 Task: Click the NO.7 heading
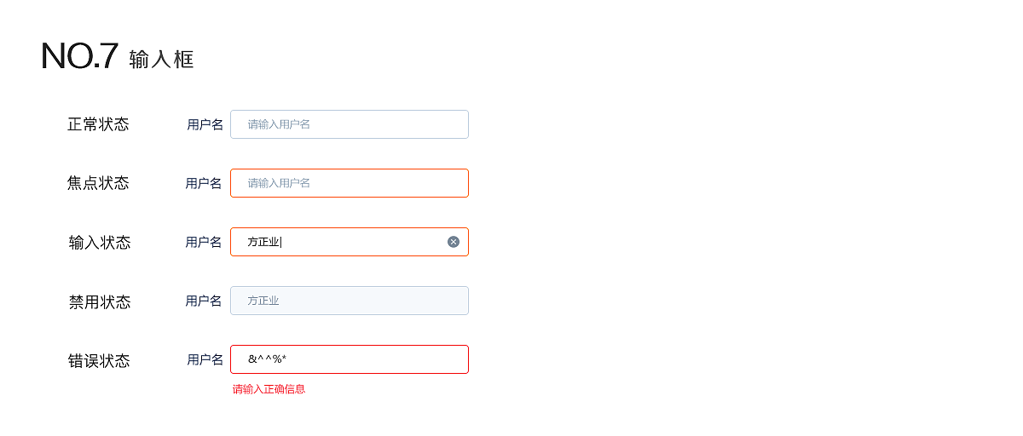pyautogui.click(x=79, y=56)
